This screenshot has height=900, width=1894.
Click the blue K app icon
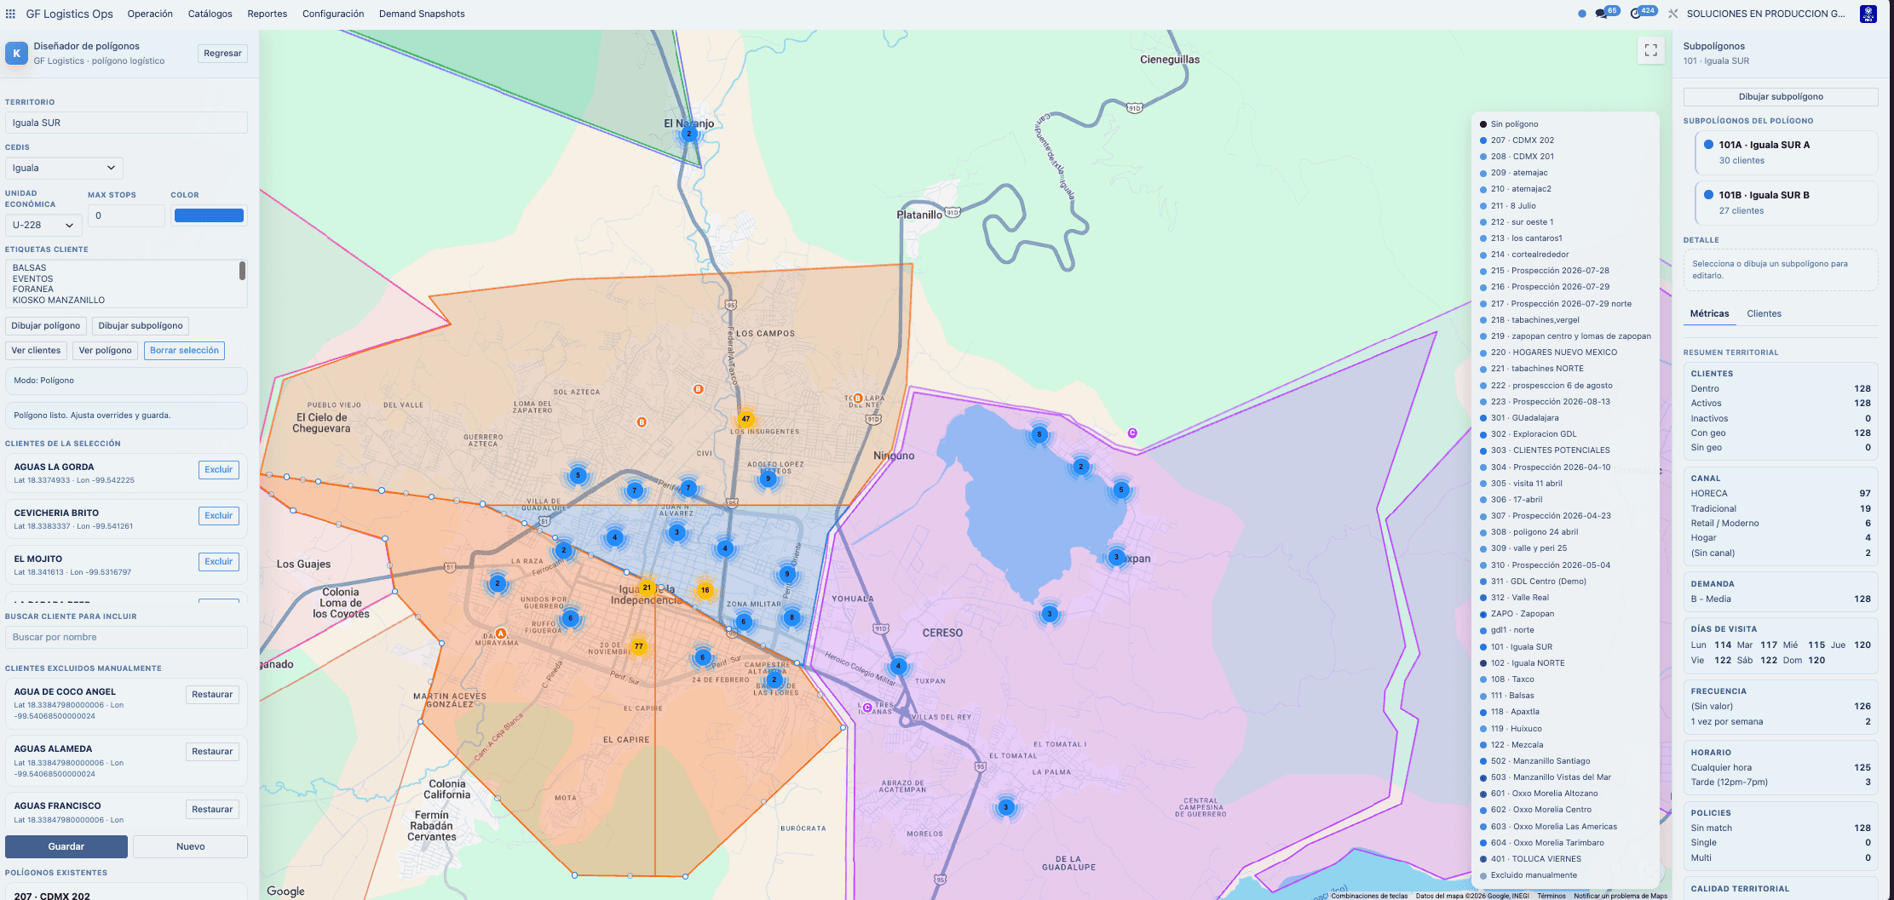tap(16, 53)
